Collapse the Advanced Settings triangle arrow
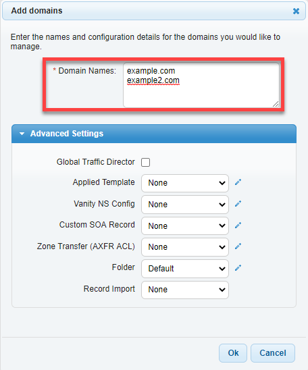 coord(22,134)
